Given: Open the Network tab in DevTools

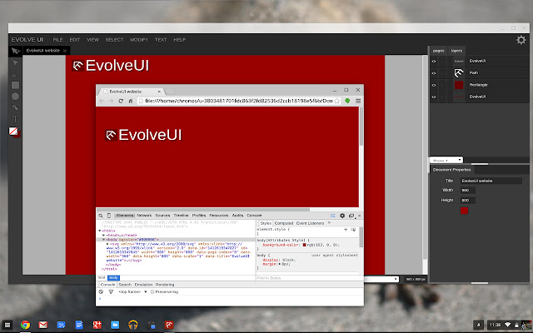Looking at the screenshot, I should tap(144, 216).
